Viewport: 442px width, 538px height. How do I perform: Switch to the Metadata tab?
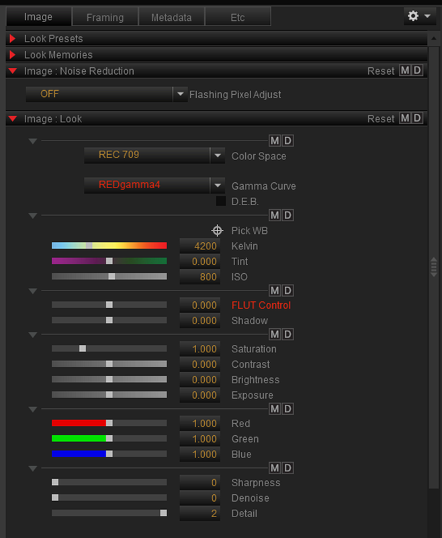pyautogui.click(x=171, y=17)
